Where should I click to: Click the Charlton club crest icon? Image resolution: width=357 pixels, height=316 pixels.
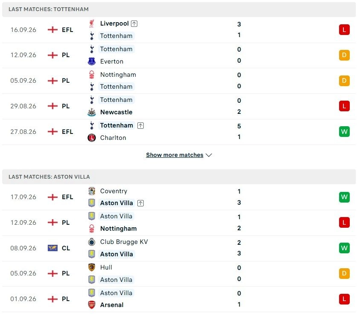(x=92, y=138)
